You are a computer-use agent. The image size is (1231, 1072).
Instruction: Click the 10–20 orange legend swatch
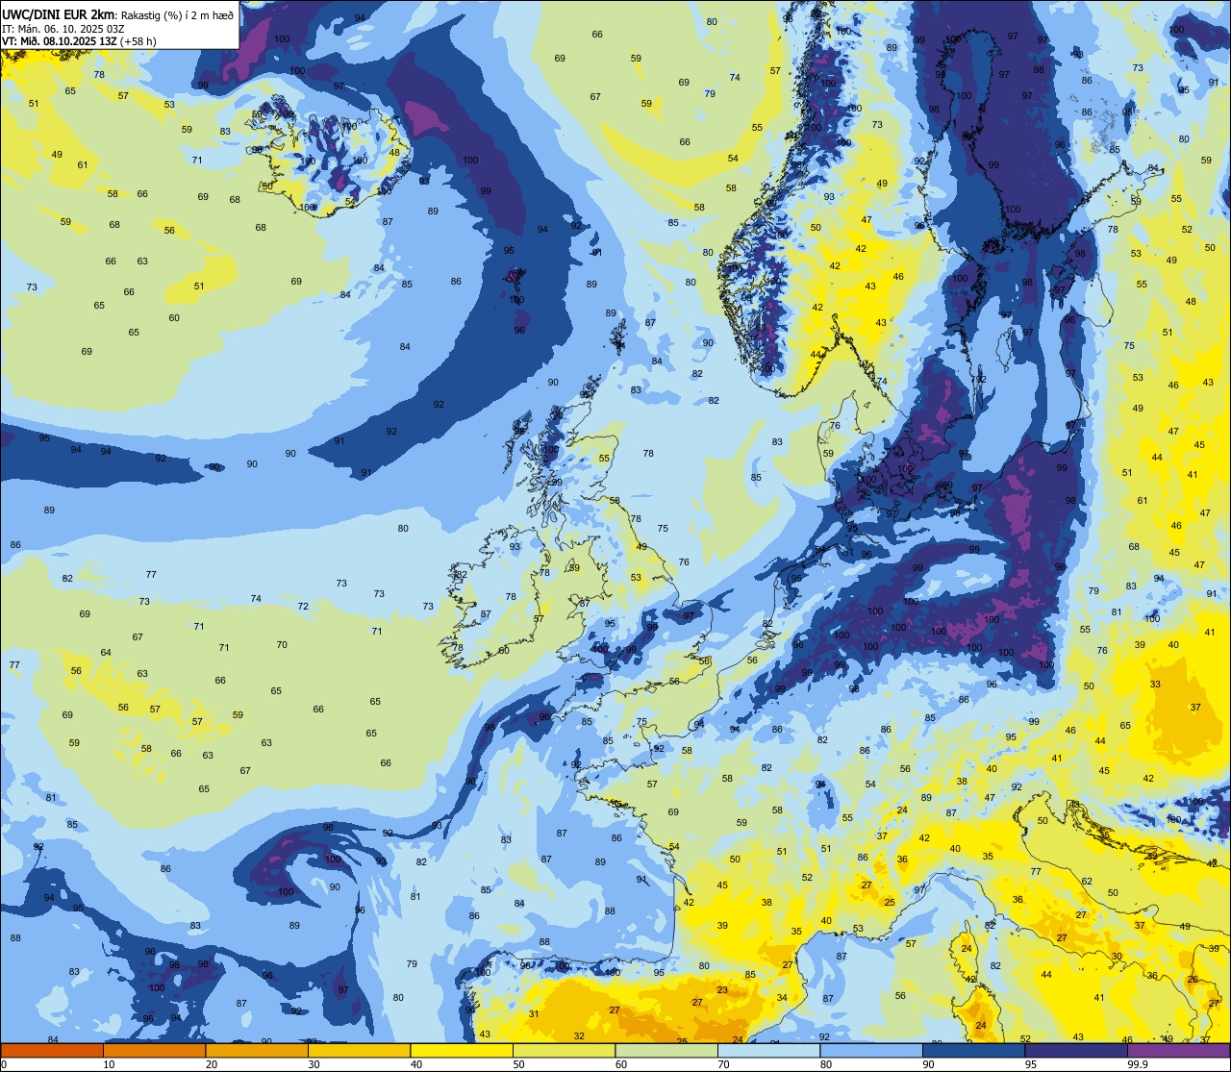(154, 1050)
